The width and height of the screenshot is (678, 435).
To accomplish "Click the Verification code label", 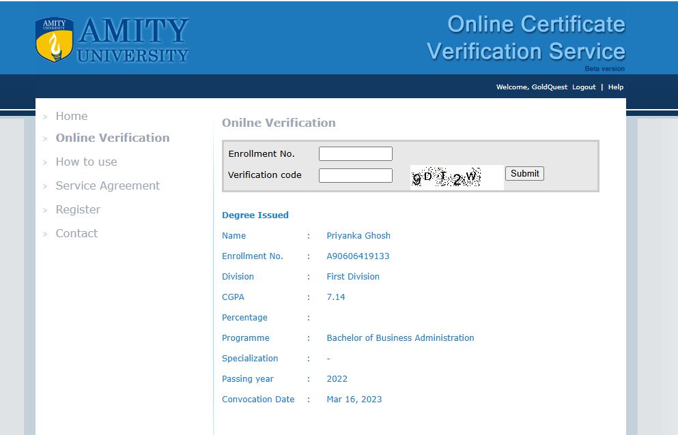I will coord(265,175).
